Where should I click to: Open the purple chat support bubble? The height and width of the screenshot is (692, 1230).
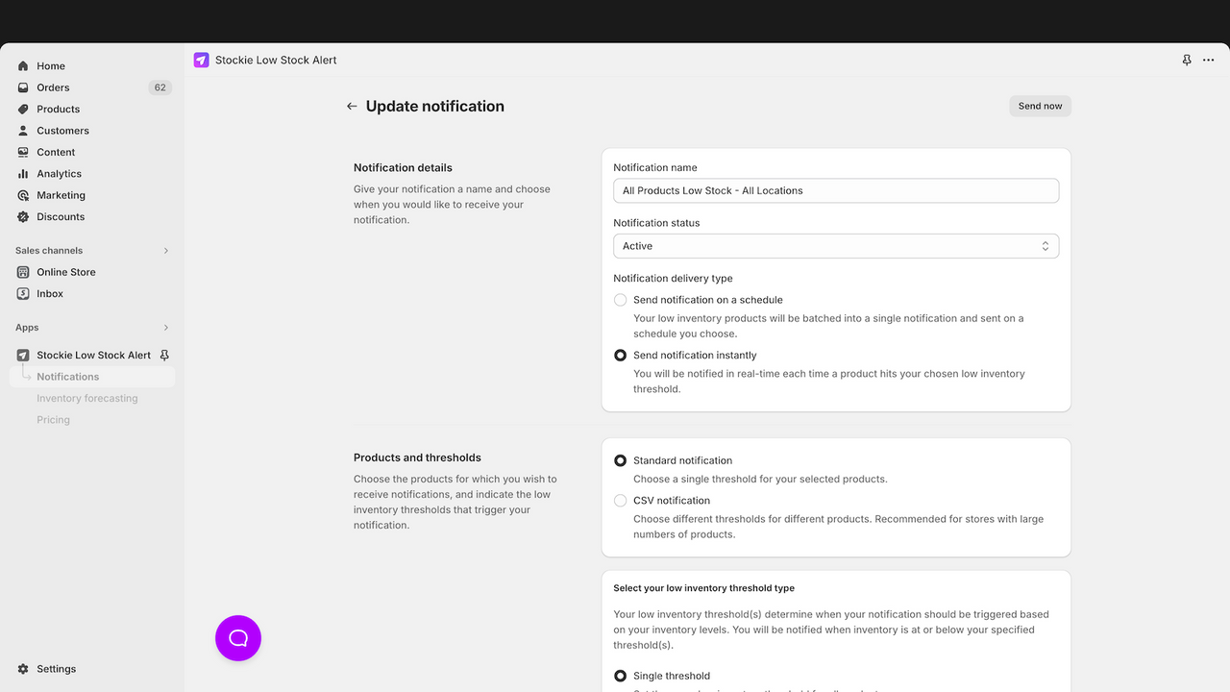(x=238, y=638)
